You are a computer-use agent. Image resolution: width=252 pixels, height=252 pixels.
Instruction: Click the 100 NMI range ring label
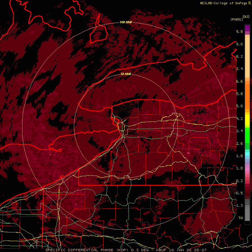coord(126,22)
